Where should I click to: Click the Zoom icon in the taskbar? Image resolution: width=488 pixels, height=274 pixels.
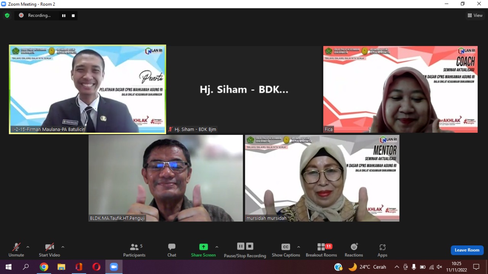point(114,267)
